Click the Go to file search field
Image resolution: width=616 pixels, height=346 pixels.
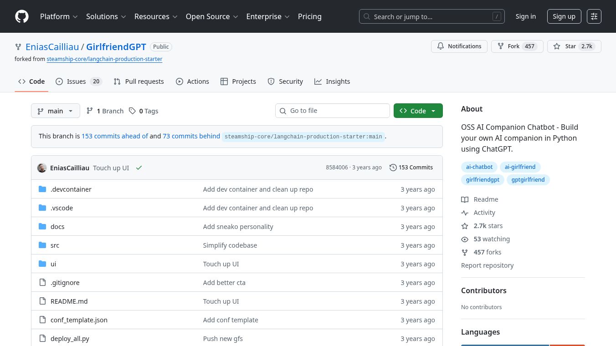pyautogui.click(x=333, y=111)
